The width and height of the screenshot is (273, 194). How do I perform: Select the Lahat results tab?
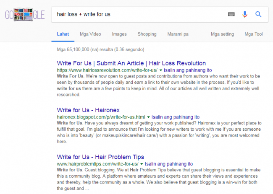point(63,34)
